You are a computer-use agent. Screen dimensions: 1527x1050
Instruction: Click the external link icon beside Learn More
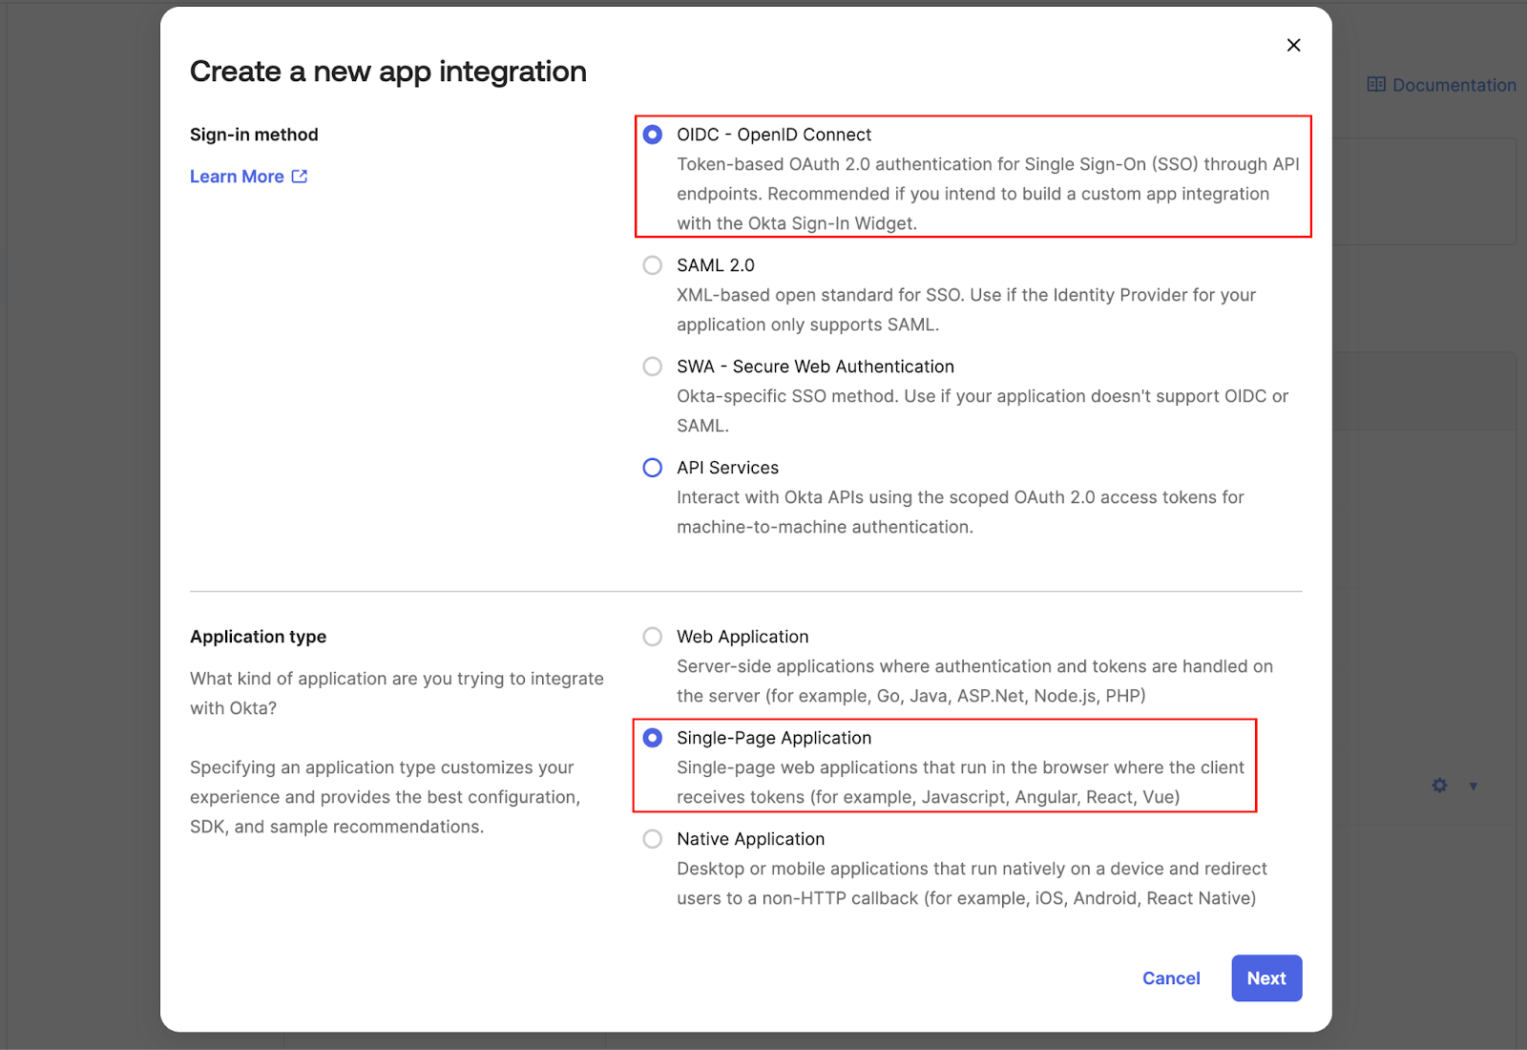click(300, 177)
